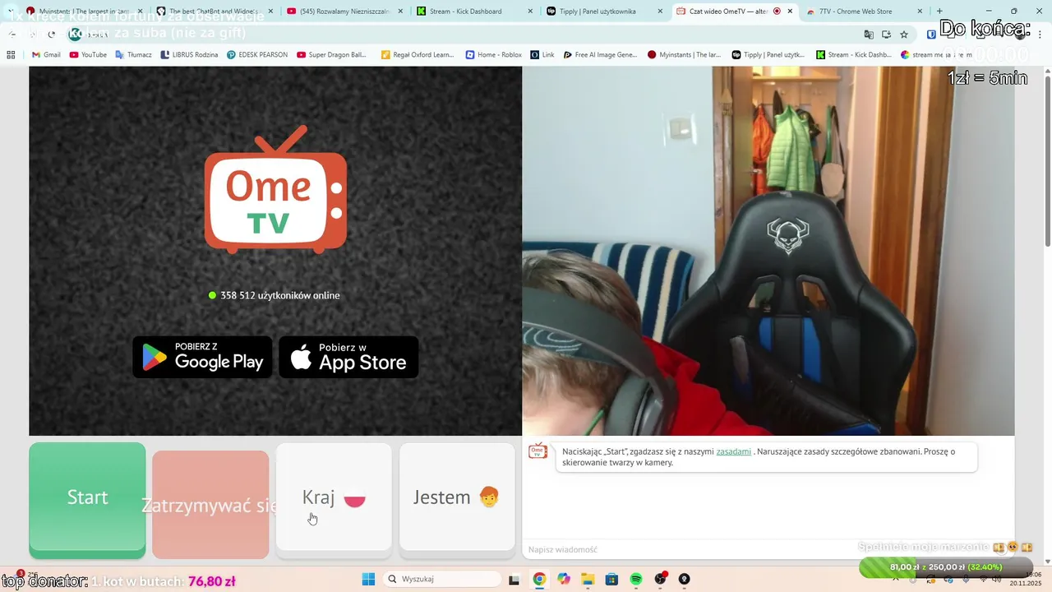Click the red Zatrzymywać się stop button
This screenshot has height=592, width=1052.
[x=210, y=504]
